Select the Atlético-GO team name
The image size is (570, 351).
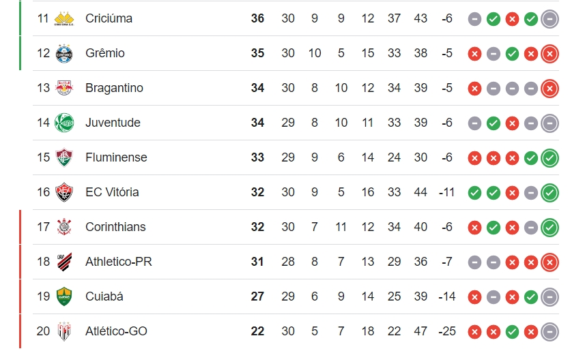click(116, 331)
